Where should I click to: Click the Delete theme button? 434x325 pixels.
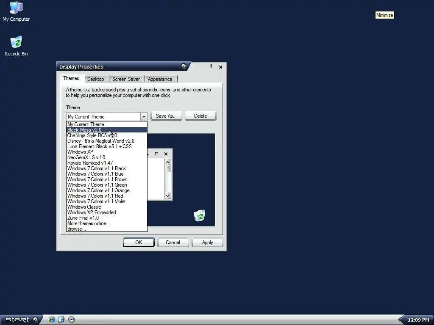click(200, 116)
